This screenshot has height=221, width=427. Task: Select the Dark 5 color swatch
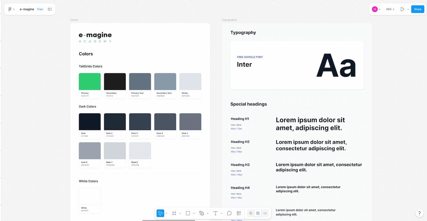(x=190, y=122)
